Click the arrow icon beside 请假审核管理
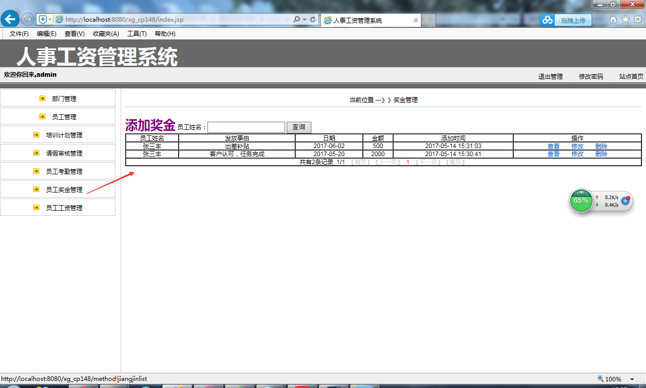646x388 pixels. (36, 153)
